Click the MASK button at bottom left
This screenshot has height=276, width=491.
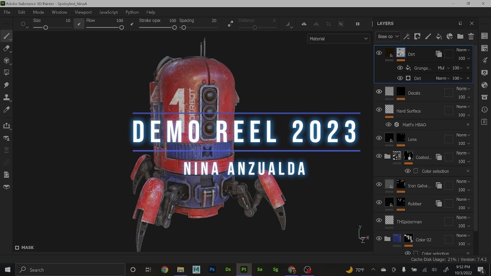click(x=25, y=247)
